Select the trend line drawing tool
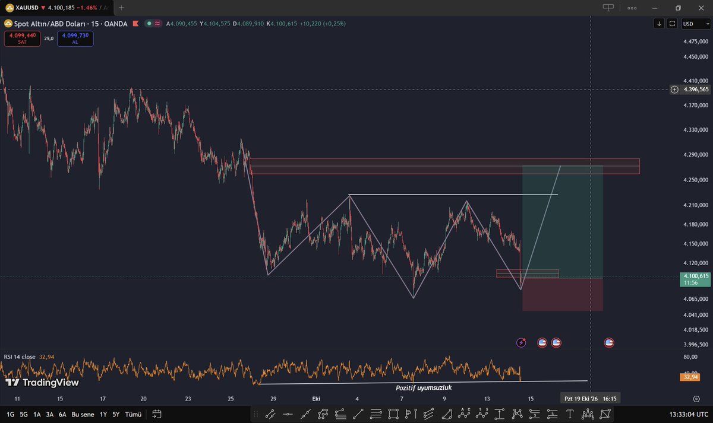Screen dimensions: 713x423 270,414
